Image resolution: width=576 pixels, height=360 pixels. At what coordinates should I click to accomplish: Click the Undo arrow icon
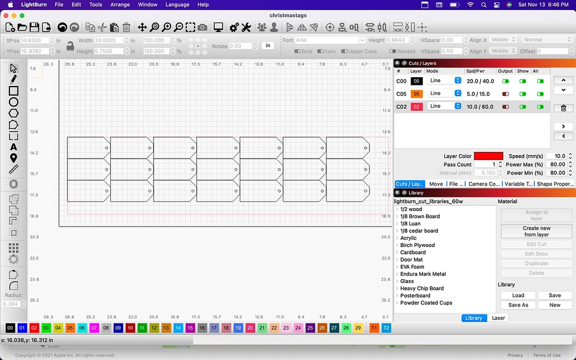62,27
